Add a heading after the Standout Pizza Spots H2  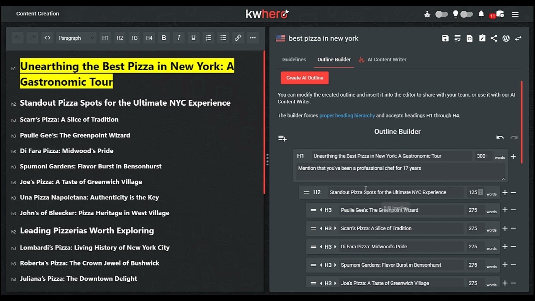tap(505, 193)
